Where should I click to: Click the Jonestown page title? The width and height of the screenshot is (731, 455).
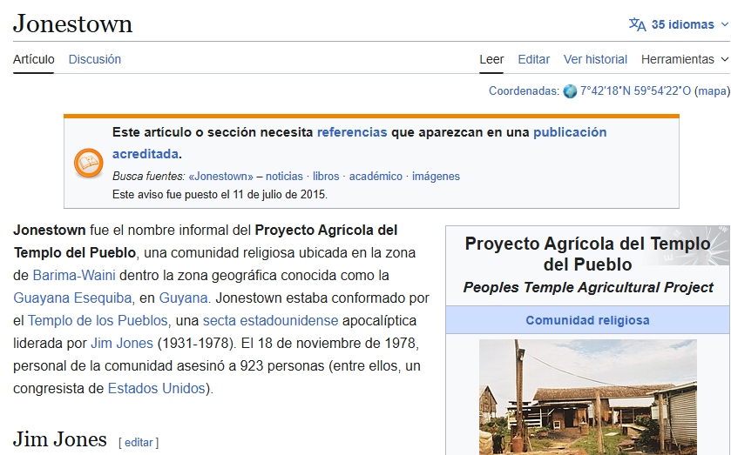pos(72,23)
